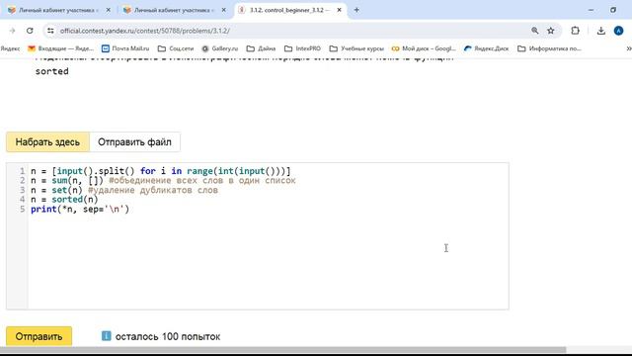Open the browser extensions puzzle icon

coord(575,31)
